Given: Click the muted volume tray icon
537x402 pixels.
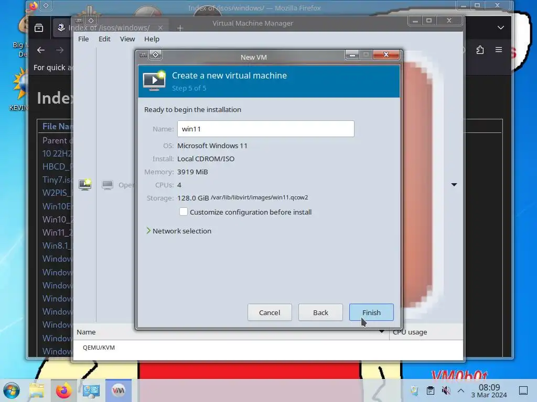Looking at the screenshot, I should tap(446, 390).
